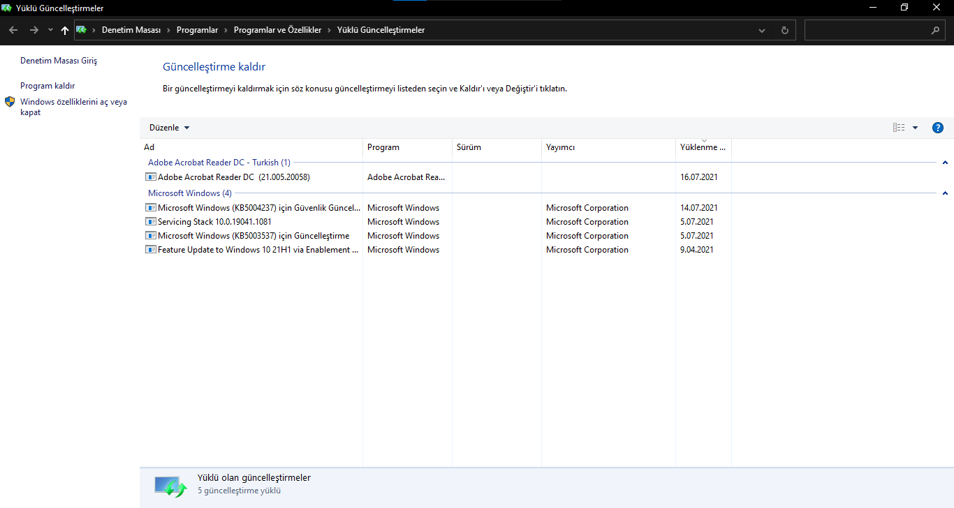This screenshot has width=954, height=508.
Task: Expand chevron after Programlar ve Özellikler breadcrumb
Action: tap(329, 30)
